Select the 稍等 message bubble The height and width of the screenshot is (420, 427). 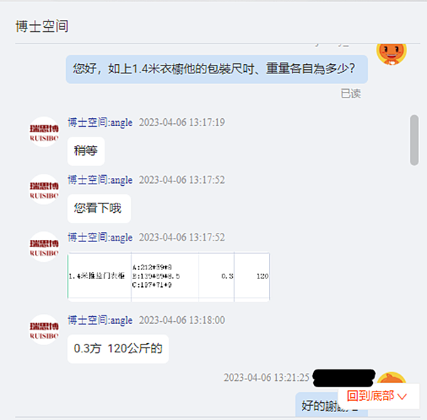coord(86,151)
